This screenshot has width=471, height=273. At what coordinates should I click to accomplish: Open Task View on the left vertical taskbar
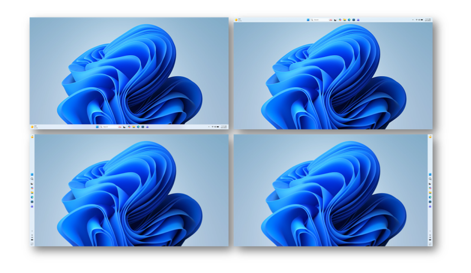click(32, 184)
